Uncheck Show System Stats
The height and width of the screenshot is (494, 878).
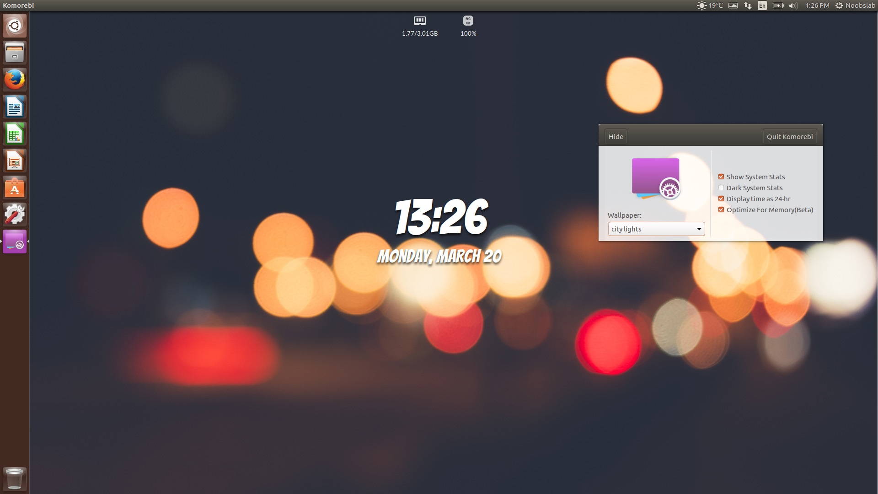[721, 177]
